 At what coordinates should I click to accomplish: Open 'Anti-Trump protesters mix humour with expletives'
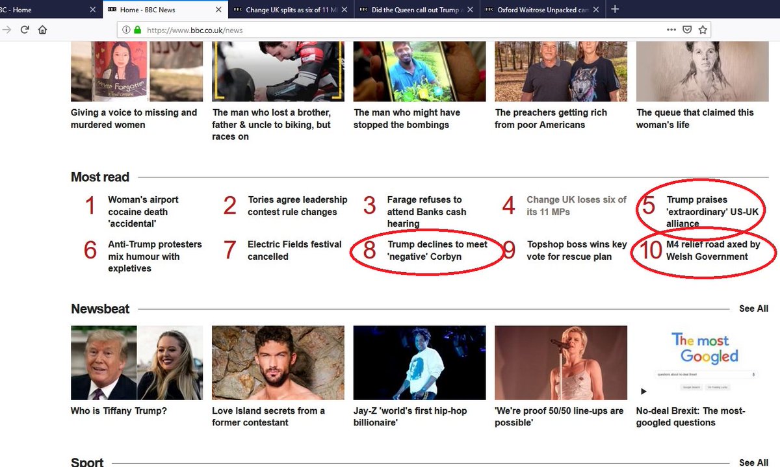click(155, 256)
